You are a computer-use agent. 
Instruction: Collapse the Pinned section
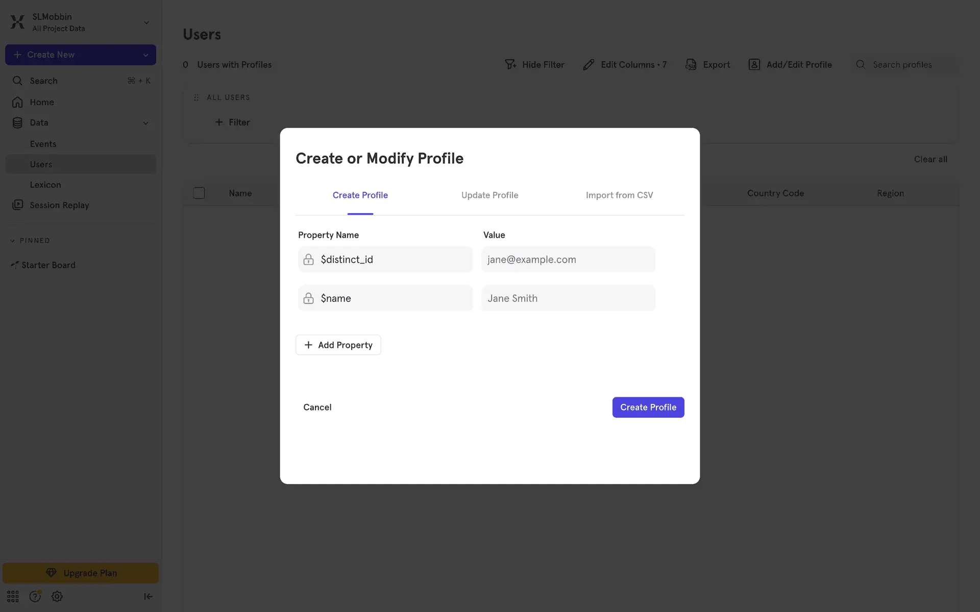13,241
